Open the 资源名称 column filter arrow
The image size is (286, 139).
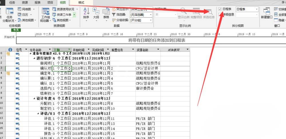(158, 49)
